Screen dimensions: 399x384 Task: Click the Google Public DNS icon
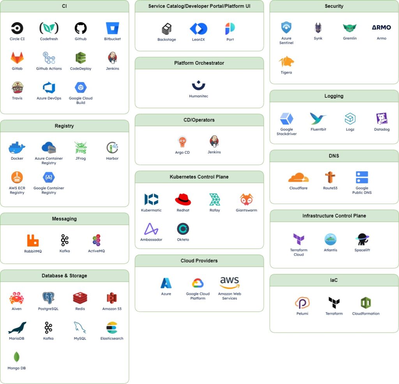[x=362, y=178]
